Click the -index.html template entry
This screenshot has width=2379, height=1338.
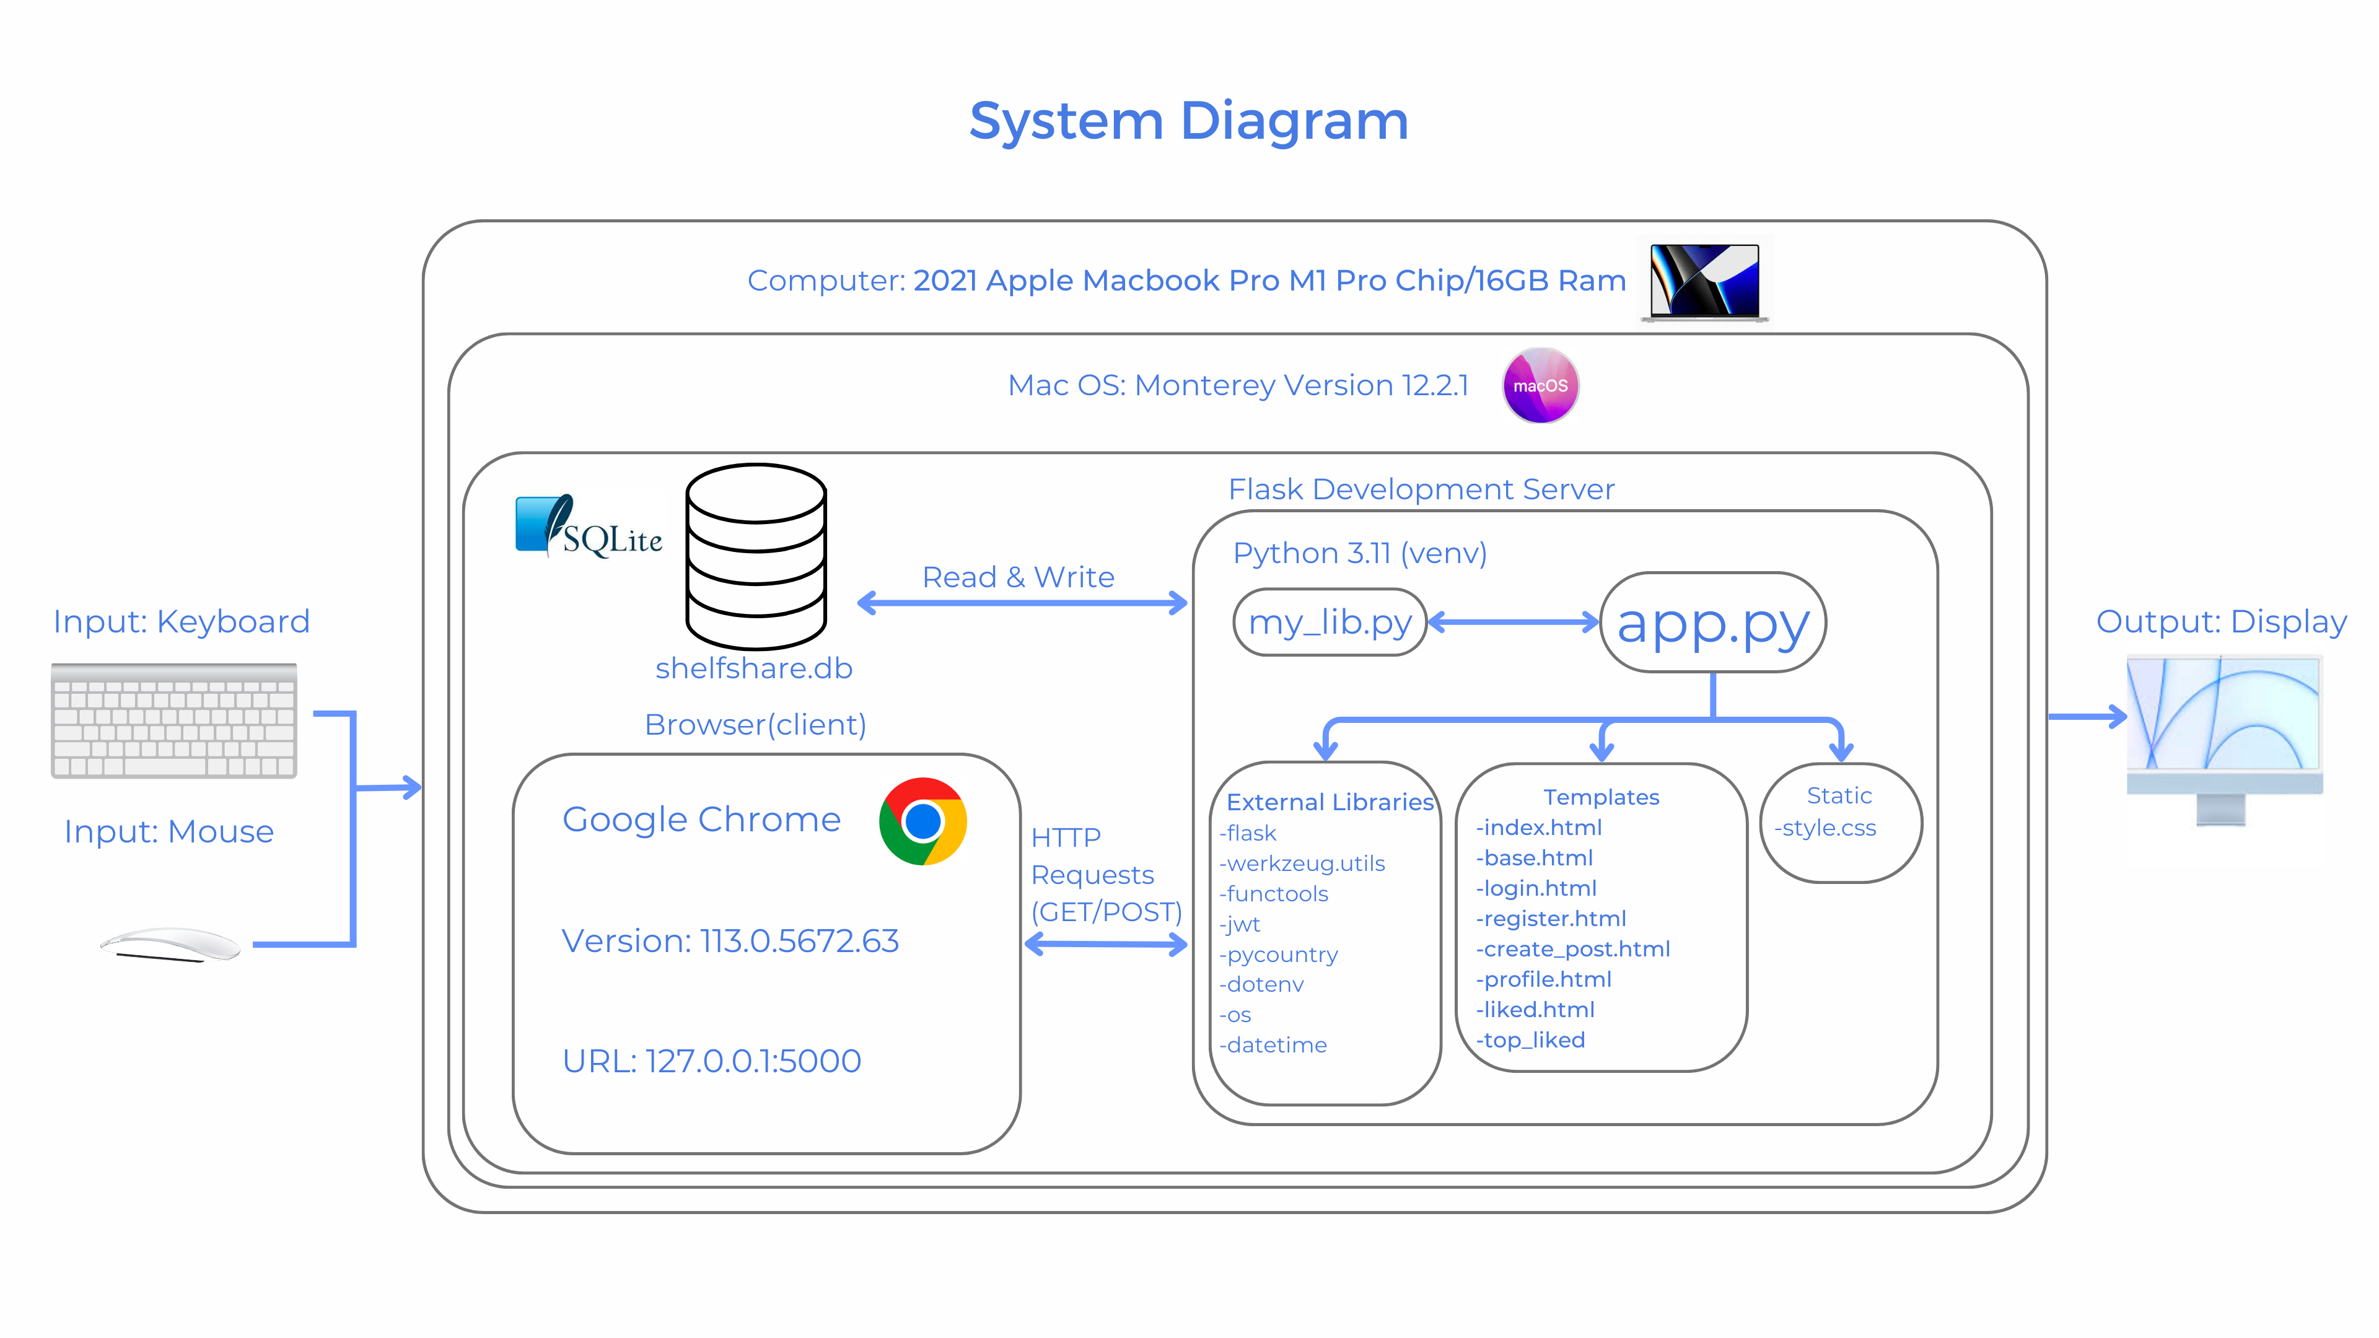tap(1538, 828)
